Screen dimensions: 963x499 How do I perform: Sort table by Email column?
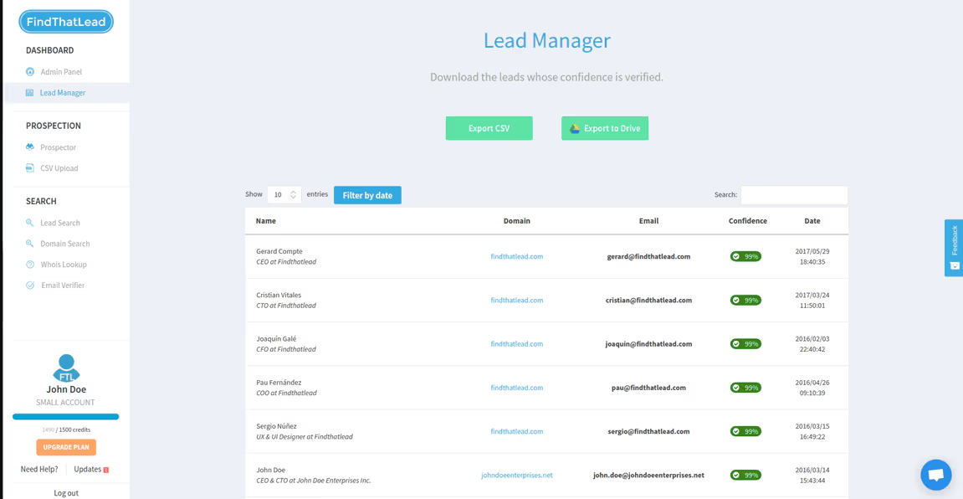click(648, 221)
